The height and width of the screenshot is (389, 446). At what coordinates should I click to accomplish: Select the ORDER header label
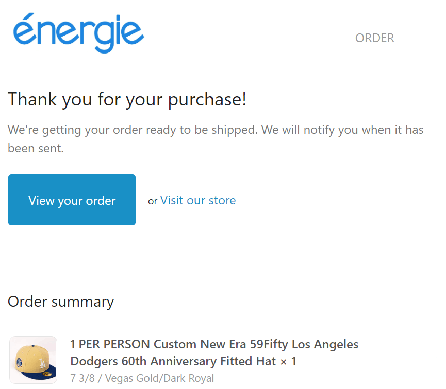click(x=375, y=38)
